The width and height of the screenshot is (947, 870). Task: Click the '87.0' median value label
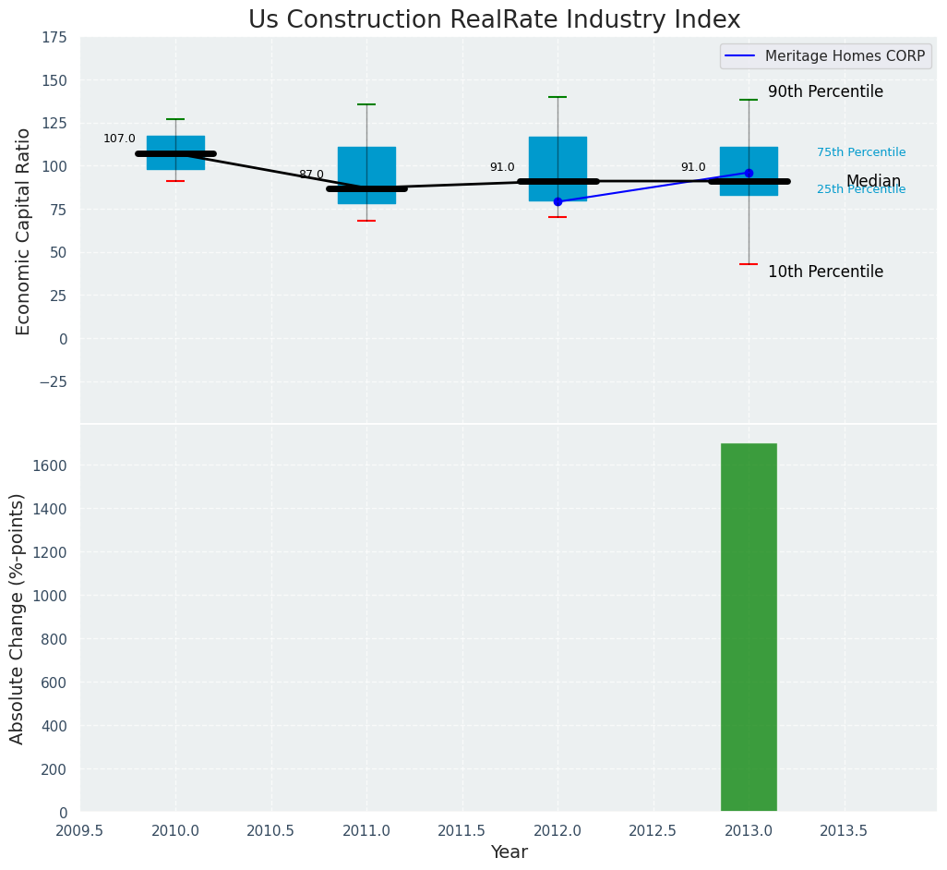pos(311,174)
